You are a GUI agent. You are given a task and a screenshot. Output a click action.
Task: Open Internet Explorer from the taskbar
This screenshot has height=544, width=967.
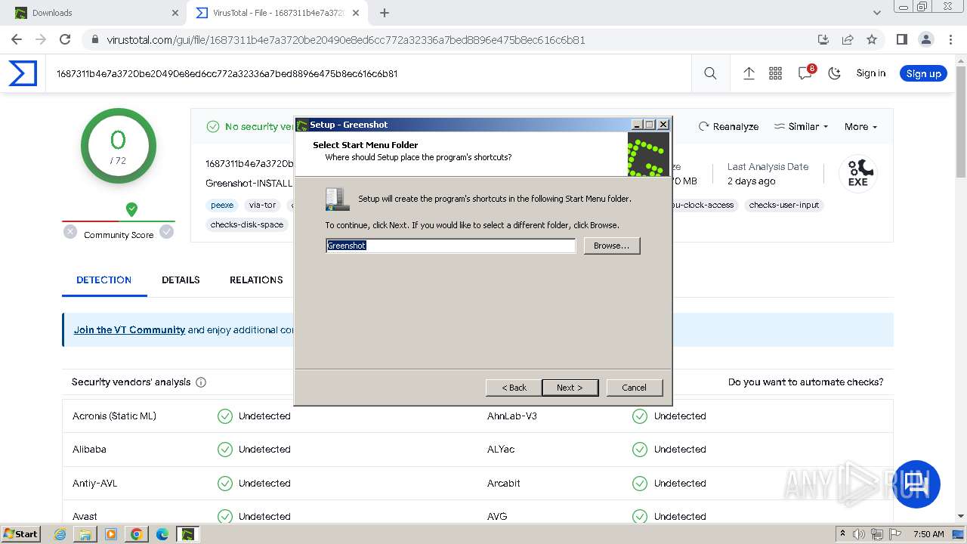60,534
